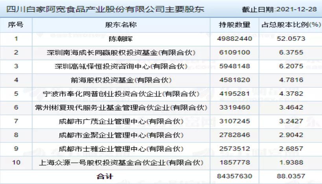The image size is (322, 184).
Task: Select 上海众源一号股权投资基金合伙企业(有限合伙)
Action: click(x=121, y=163)
